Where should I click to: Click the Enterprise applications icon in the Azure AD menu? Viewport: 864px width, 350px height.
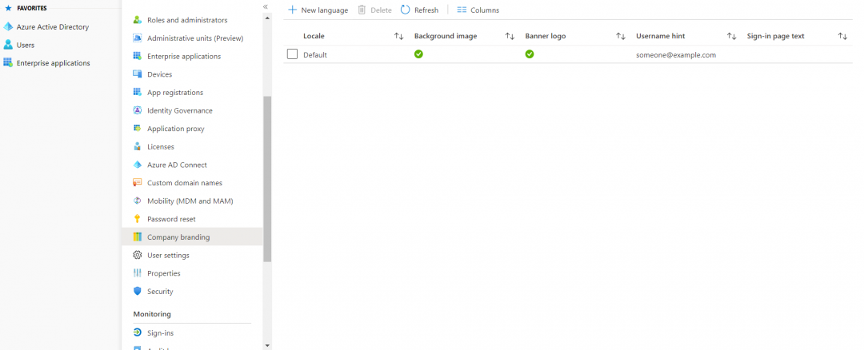click(138, 57)
